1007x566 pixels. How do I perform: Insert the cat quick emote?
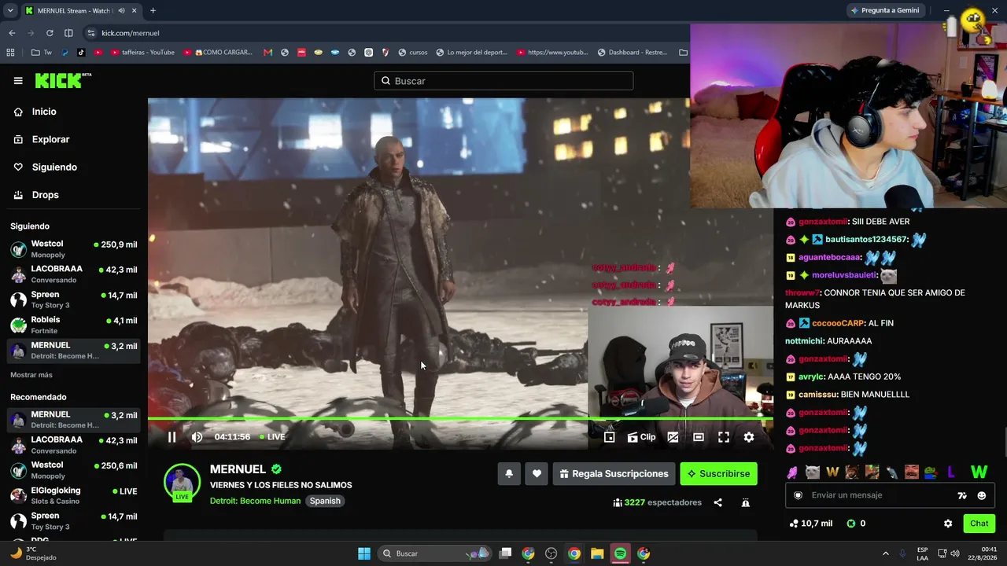coord(812,472)
